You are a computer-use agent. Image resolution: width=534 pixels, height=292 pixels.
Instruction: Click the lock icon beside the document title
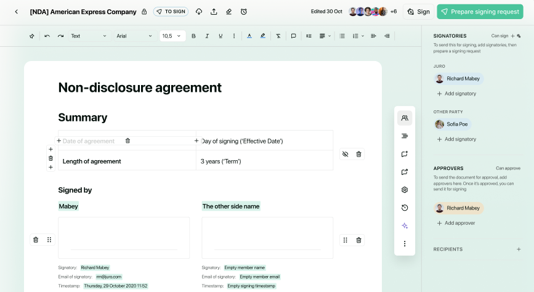coord(144,12)
